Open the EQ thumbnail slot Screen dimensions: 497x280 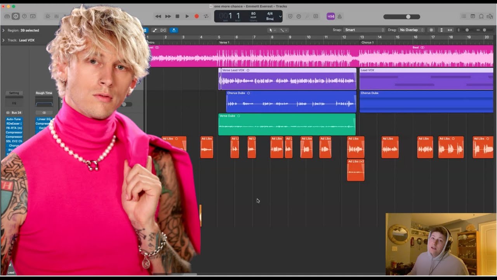(x=14, y=103)
